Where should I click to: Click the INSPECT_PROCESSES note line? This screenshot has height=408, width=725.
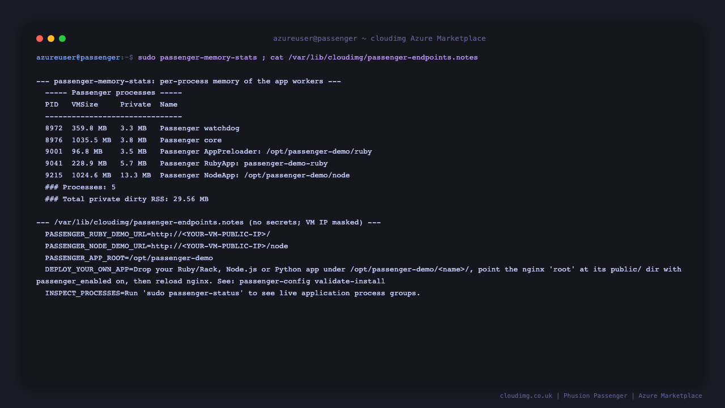[x=233, y=293]
